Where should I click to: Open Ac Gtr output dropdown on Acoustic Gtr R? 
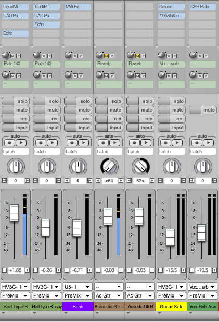140,296
